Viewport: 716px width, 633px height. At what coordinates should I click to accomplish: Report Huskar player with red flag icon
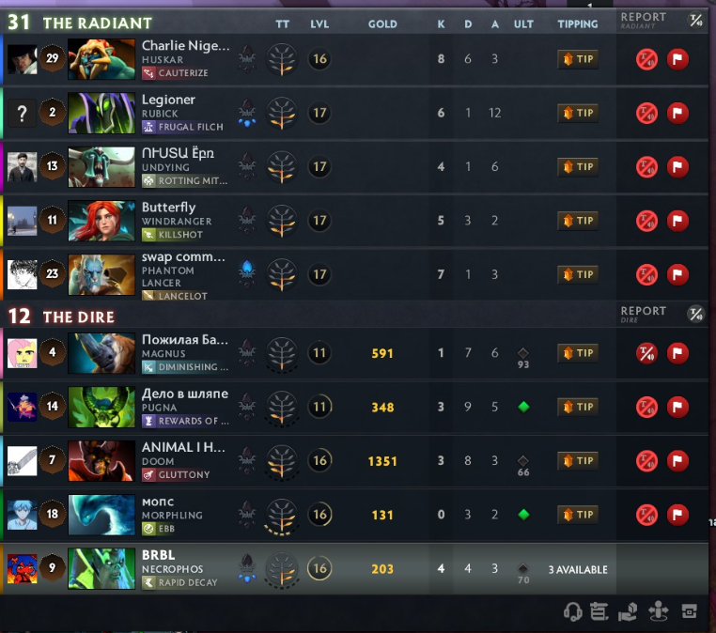coord(677,59)
